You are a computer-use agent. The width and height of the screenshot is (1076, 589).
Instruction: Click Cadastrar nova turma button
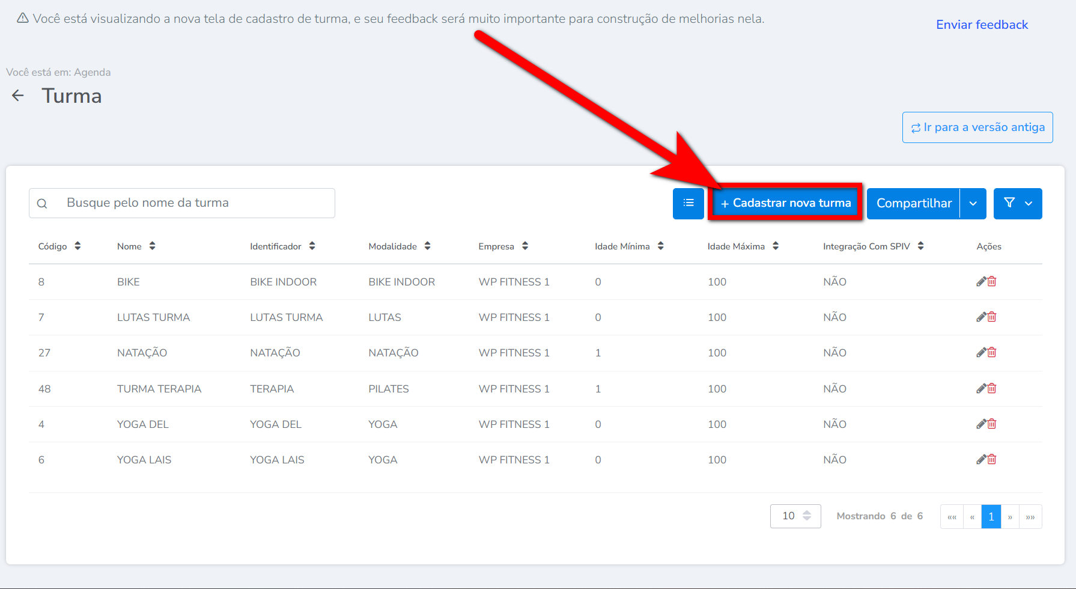click(x=785, y=203)
